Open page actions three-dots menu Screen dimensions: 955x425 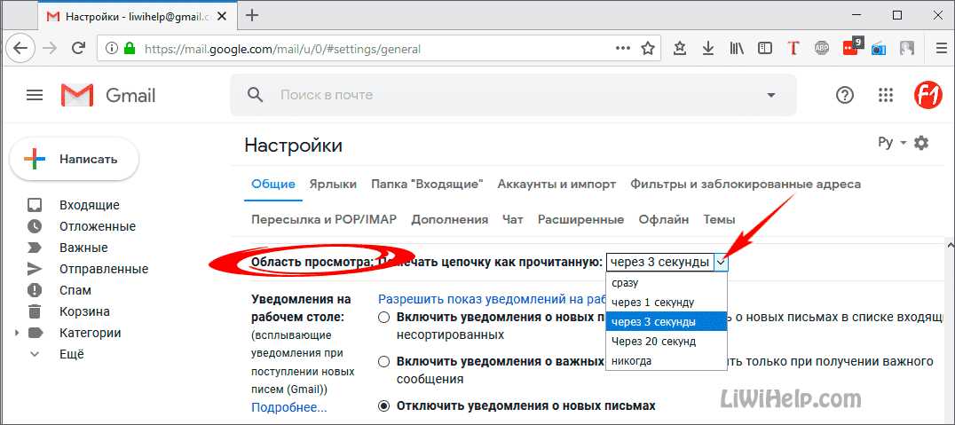(623, 48)
